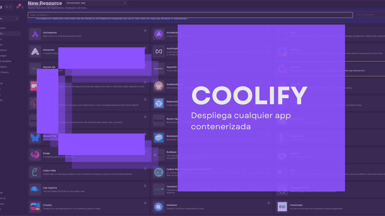Click the sidebar search magnifier icon

point(7,7)
